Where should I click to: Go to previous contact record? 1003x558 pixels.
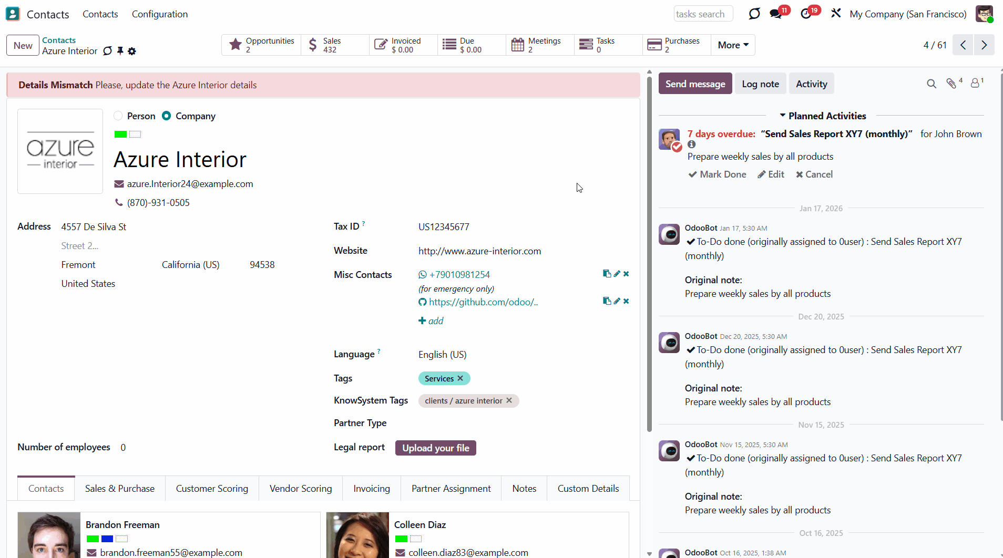(x=963, y=45)
